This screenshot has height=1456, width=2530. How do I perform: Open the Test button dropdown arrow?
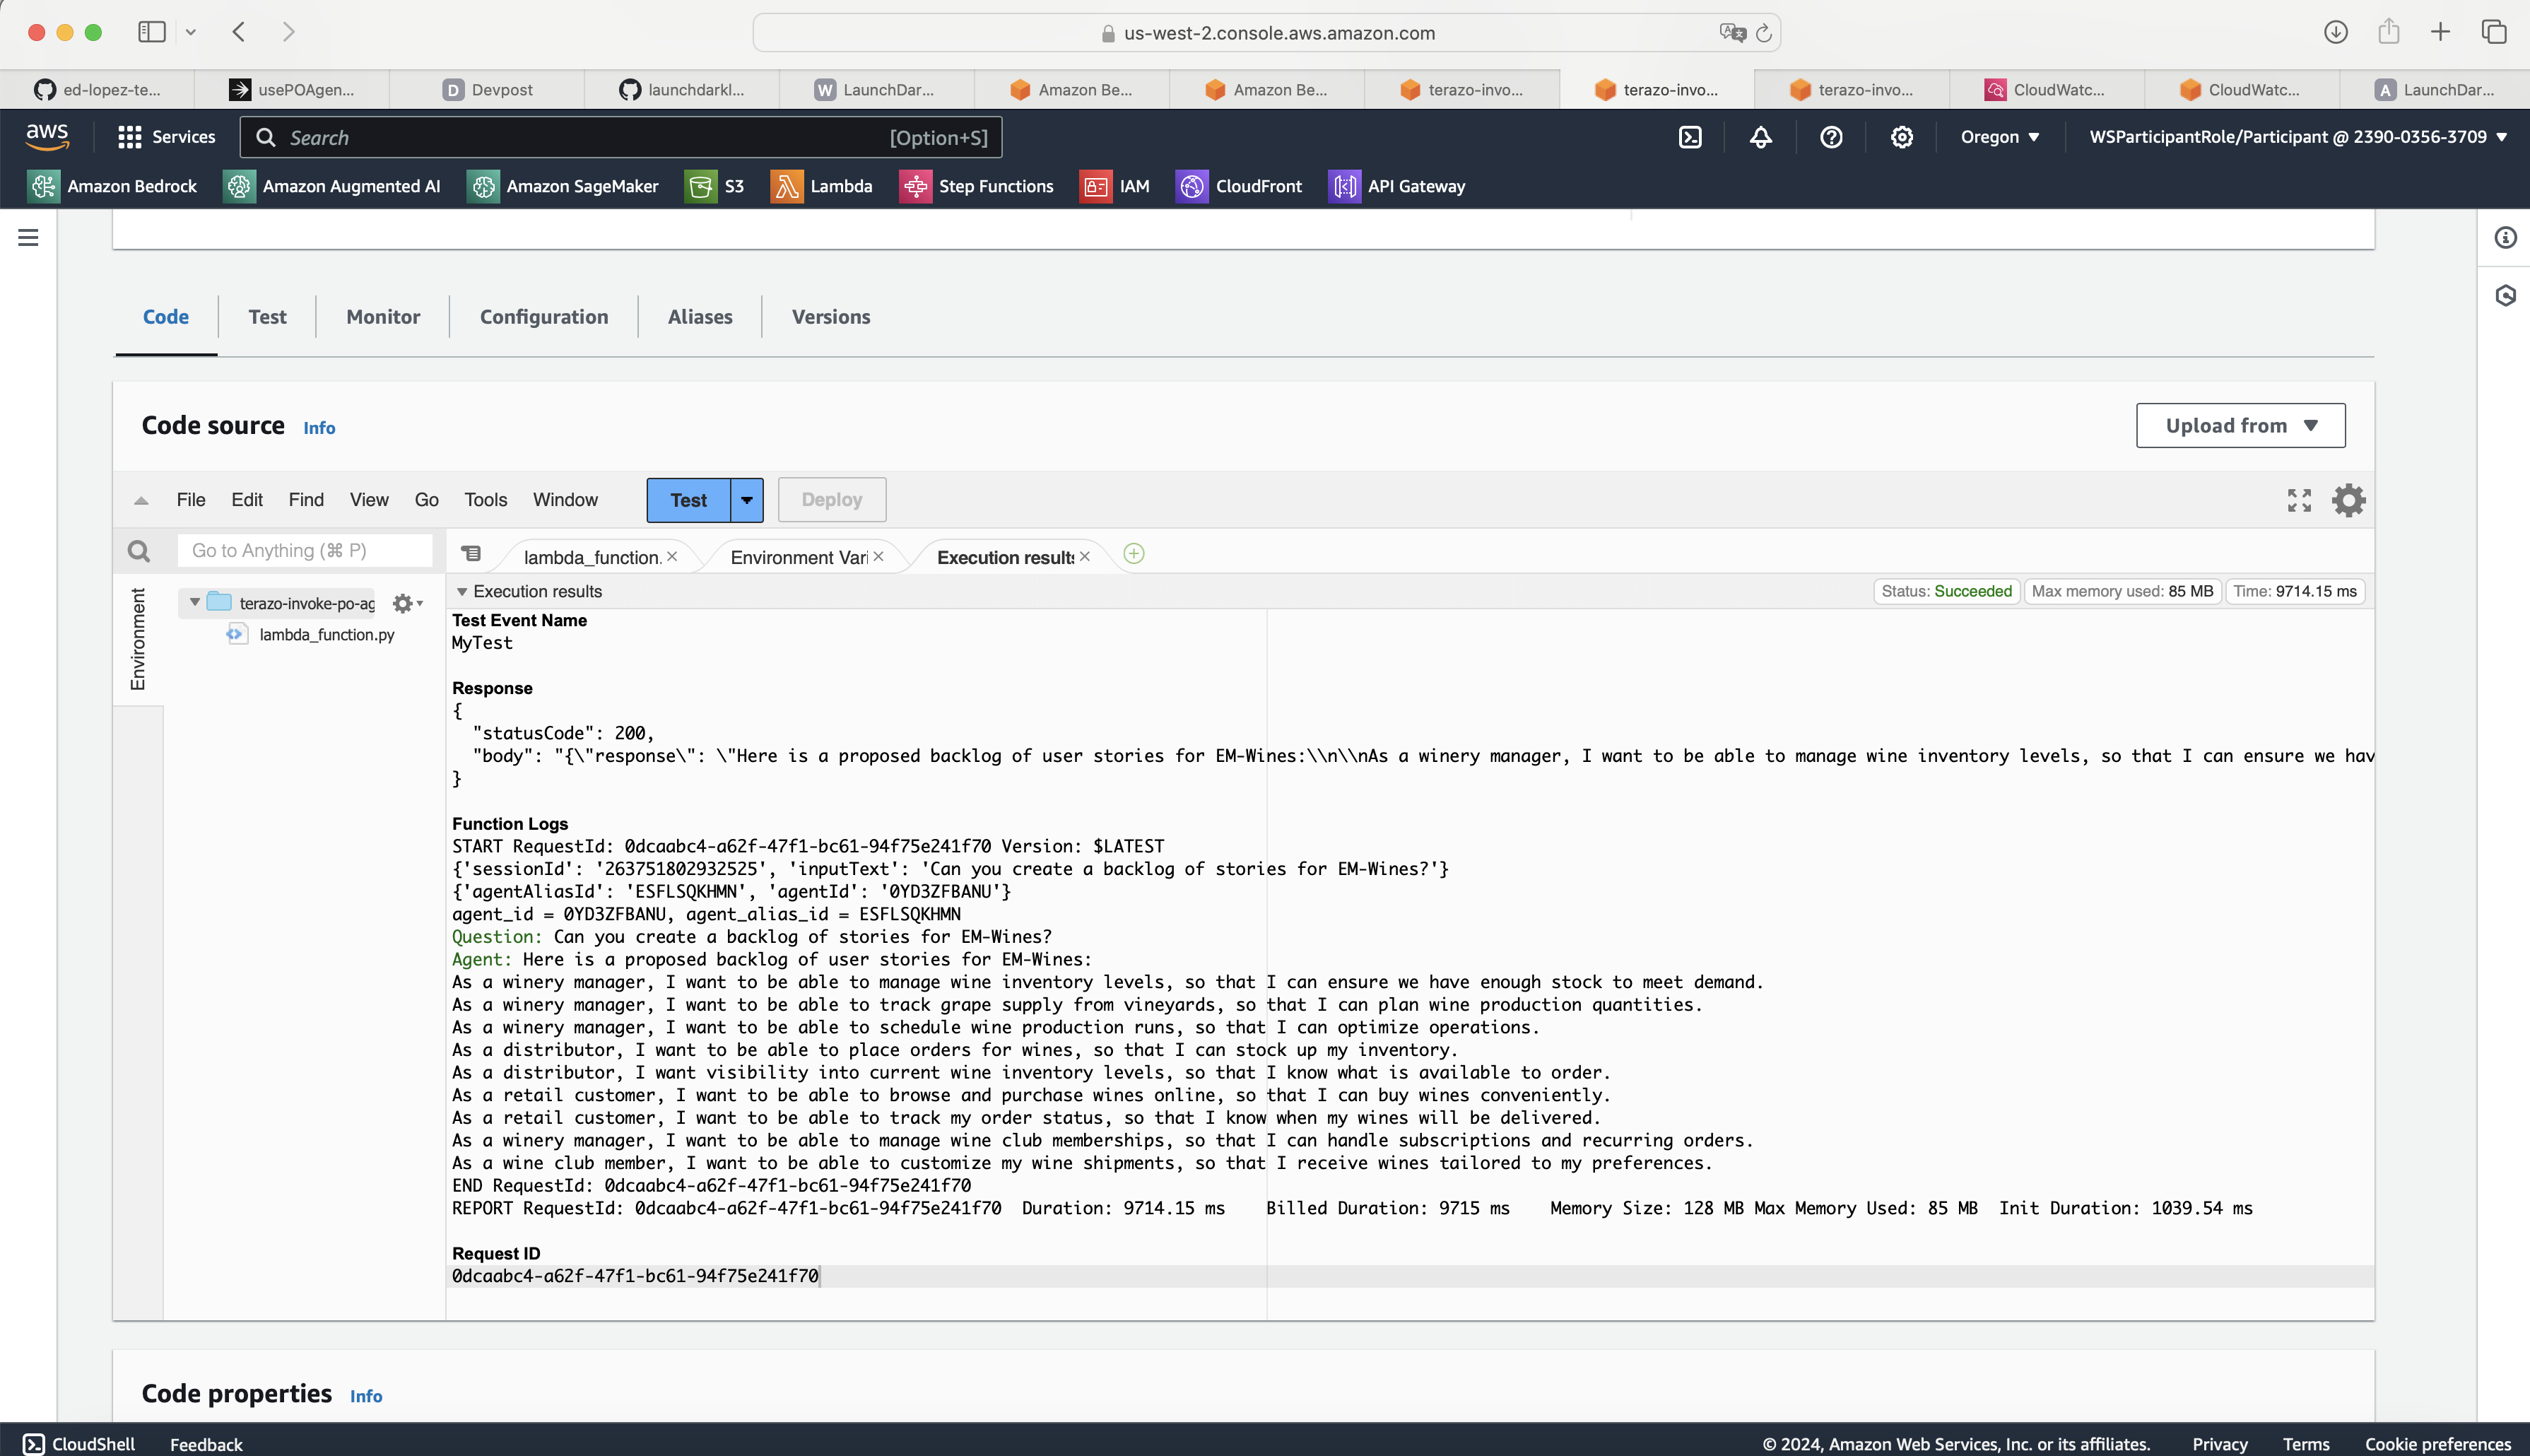pyautogui.click(x=747, y=500)
